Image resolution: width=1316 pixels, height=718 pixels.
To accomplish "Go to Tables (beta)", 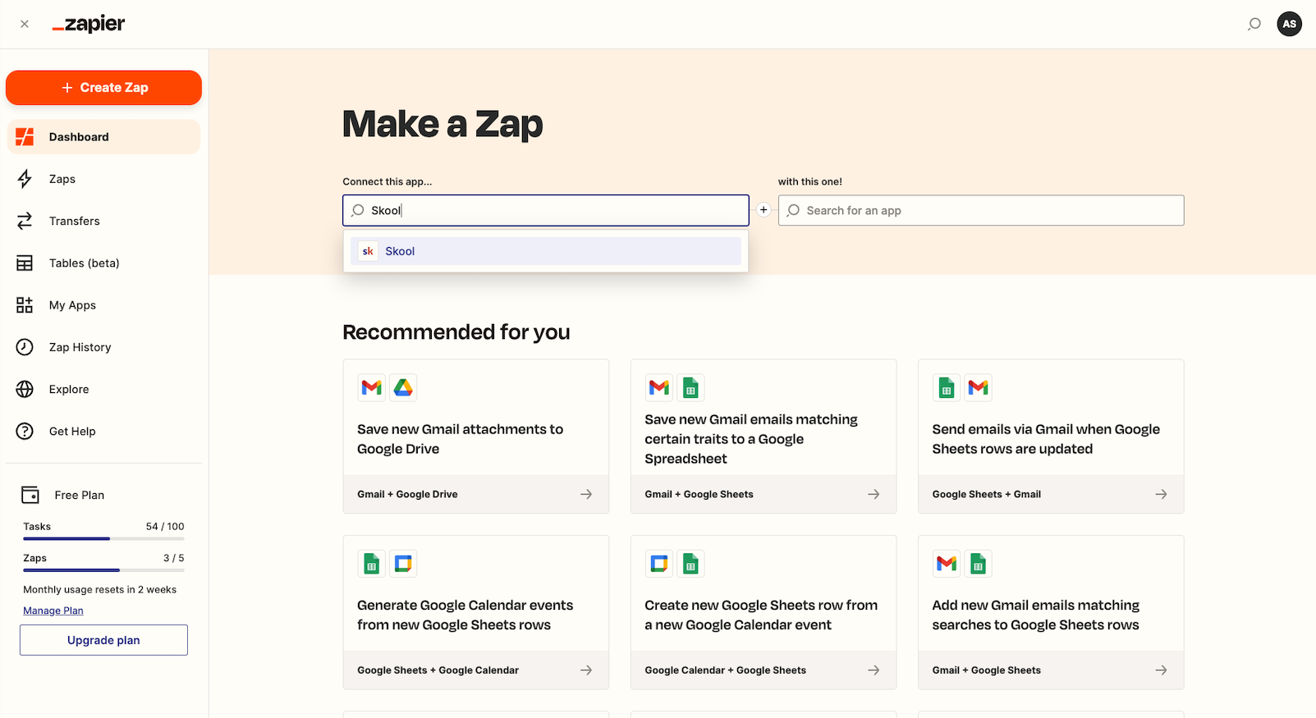I will coord(84,263).
